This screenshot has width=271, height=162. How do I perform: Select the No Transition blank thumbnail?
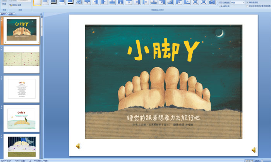coord(37,2)
